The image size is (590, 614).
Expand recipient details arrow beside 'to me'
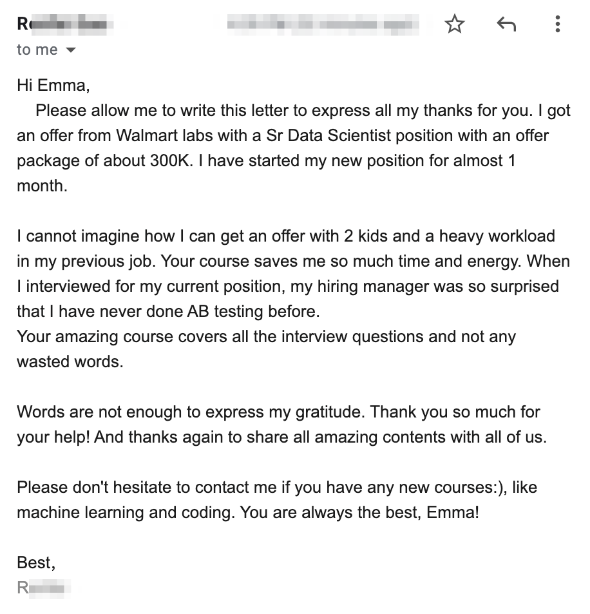(71, 50)
